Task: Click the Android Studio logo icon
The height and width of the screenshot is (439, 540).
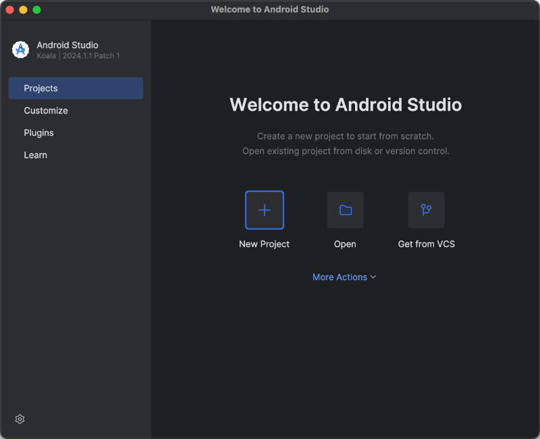Action: click(x=21, y=50)
